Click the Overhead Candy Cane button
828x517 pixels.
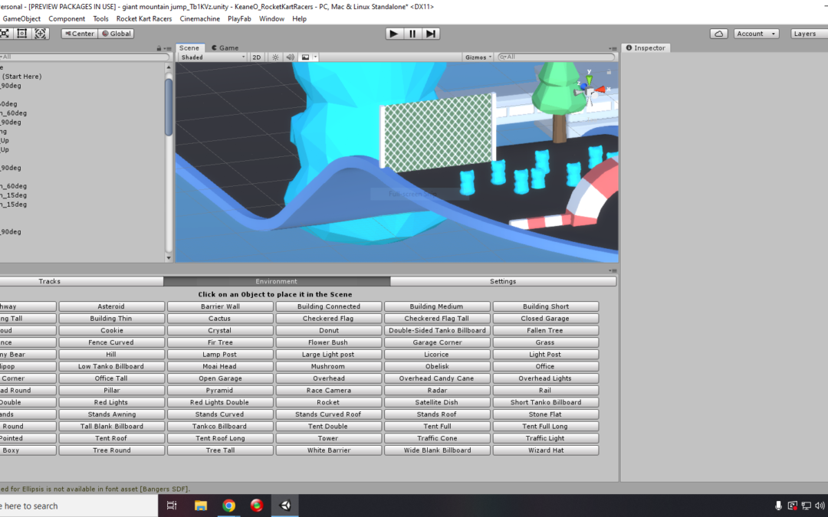coord(437,378)
